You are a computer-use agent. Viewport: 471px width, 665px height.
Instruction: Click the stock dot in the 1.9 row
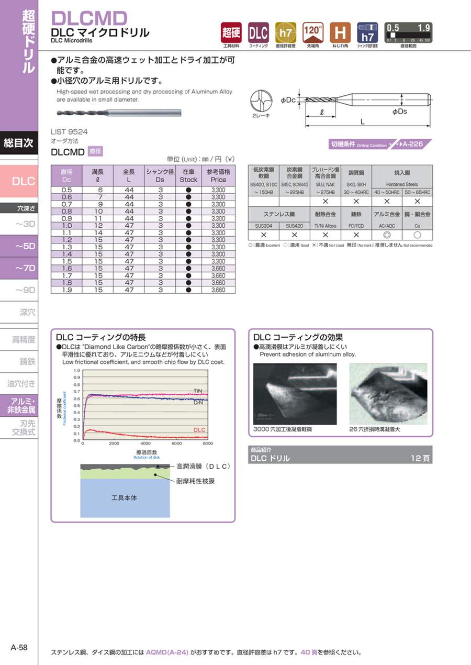(x=188, y=290)
